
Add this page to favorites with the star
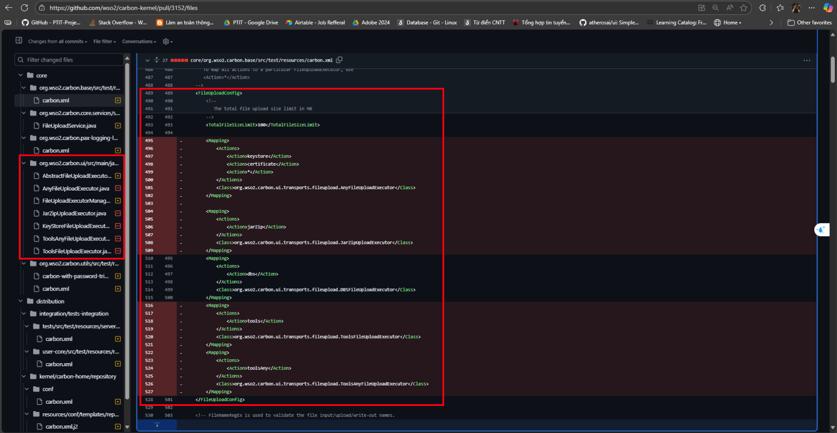(743, 8)
